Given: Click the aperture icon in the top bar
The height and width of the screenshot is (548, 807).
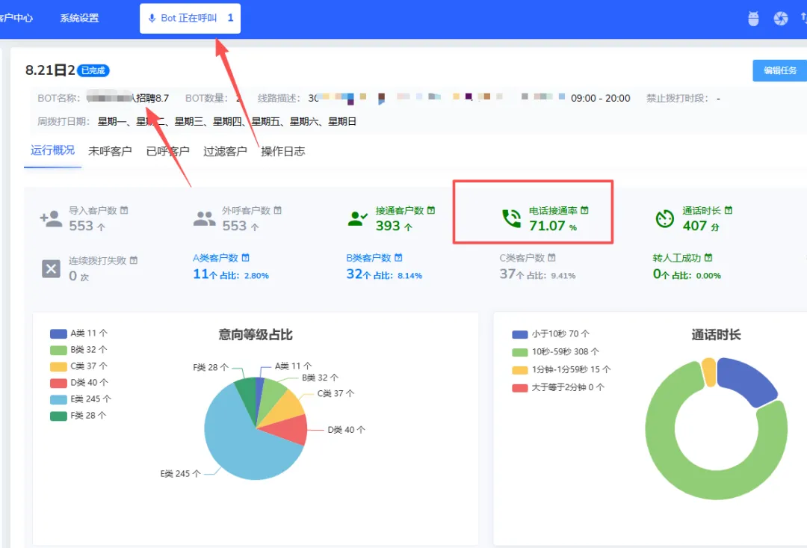Looking at the screenshot, I should [782, 18].
